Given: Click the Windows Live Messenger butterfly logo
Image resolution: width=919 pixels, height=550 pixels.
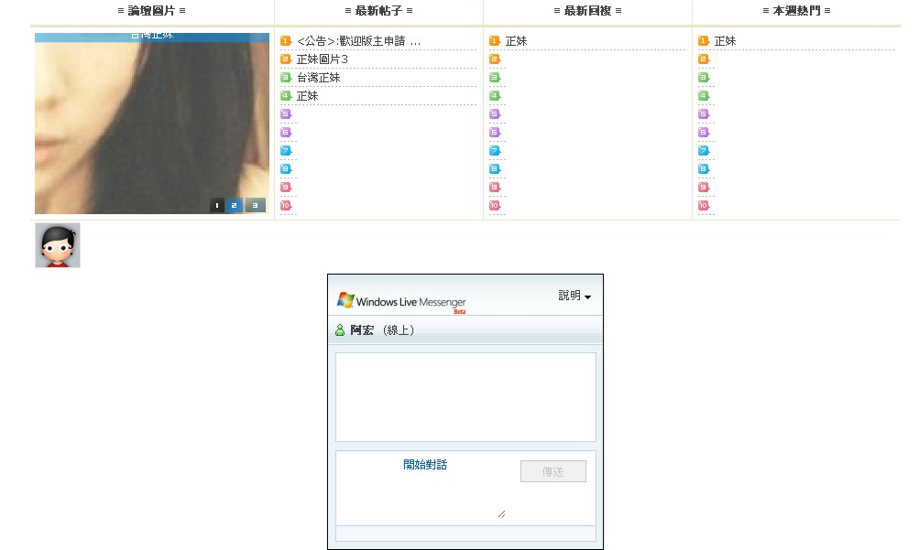Looking at the screenshot, I should pyautogui.click(x=345, y=300).
